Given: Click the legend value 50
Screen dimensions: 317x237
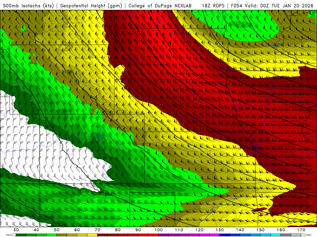Looking at the screenshot, I should 57,230.
